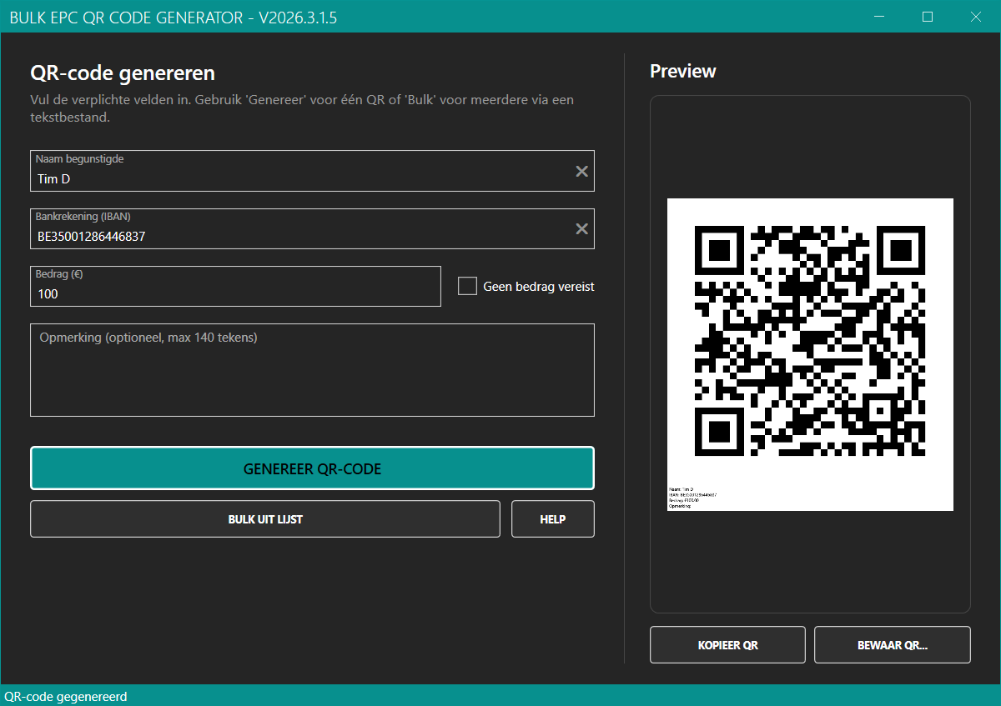Click into the Bedrag (€) field
This screenshot has height=706, width=1001.
pos(235,286)
